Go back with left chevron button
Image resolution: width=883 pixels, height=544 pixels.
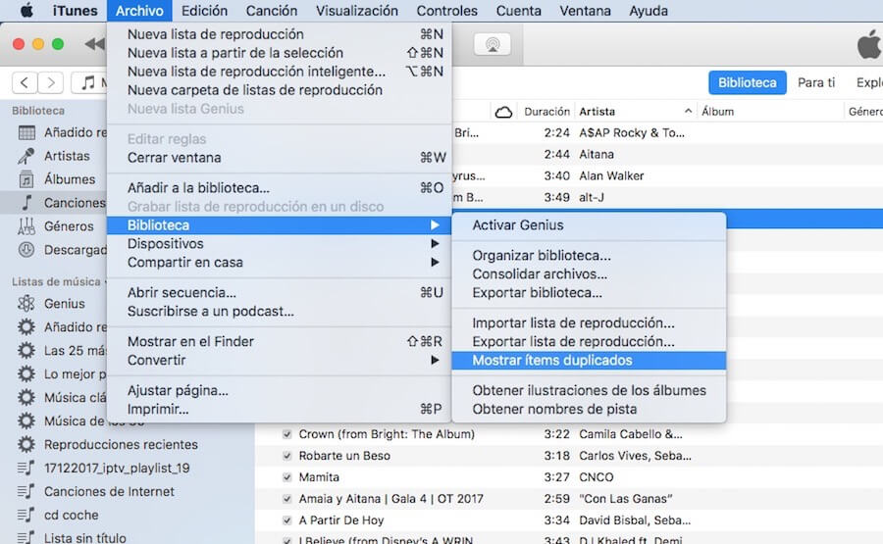pyautogui.click(x=25, y=82)
